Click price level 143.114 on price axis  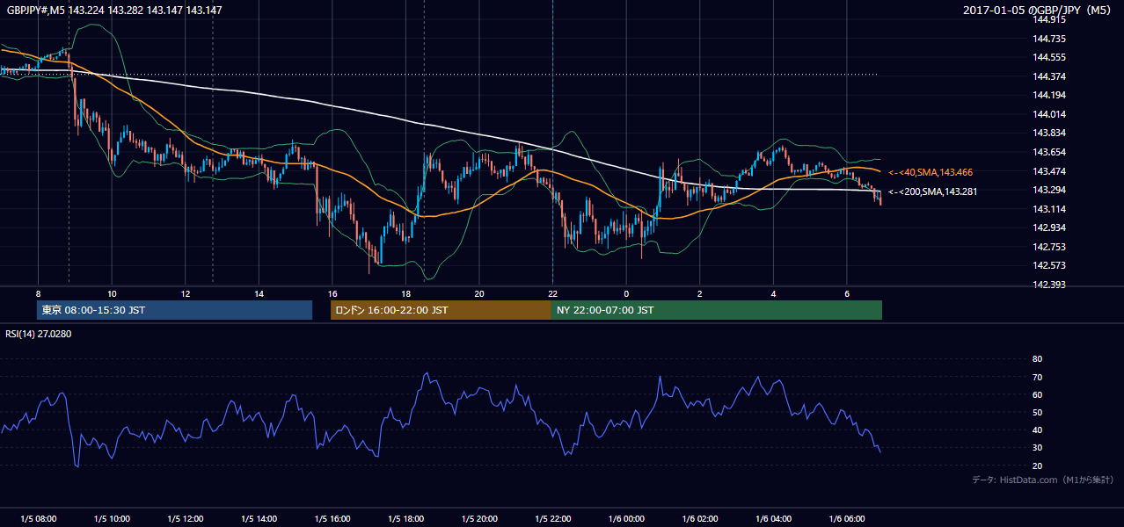tap(1049, 209)
